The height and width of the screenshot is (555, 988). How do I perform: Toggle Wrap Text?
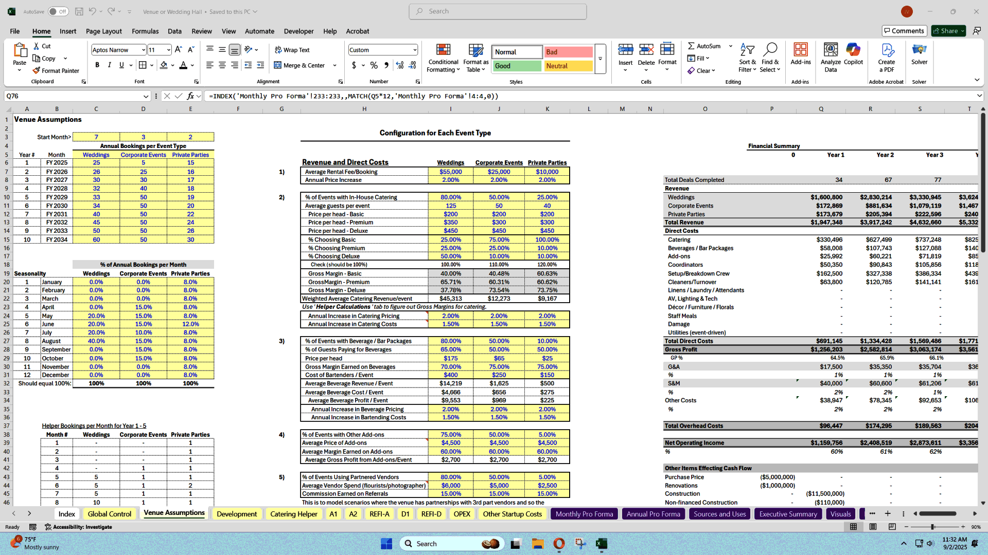coord(292,50)
